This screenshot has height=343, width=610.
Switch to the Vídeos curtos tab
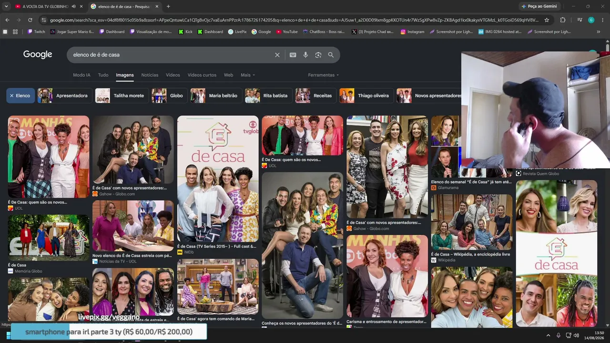click(202, 75)
